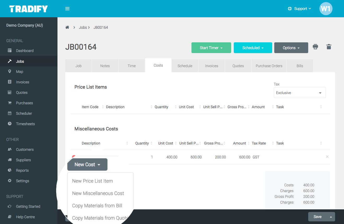Sort Miscellaneous Costs by Tax Rate
This screenshot has width=344, height=224.
259,143
